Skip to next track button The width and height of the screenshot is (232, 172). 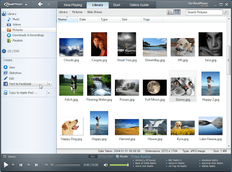36,165
